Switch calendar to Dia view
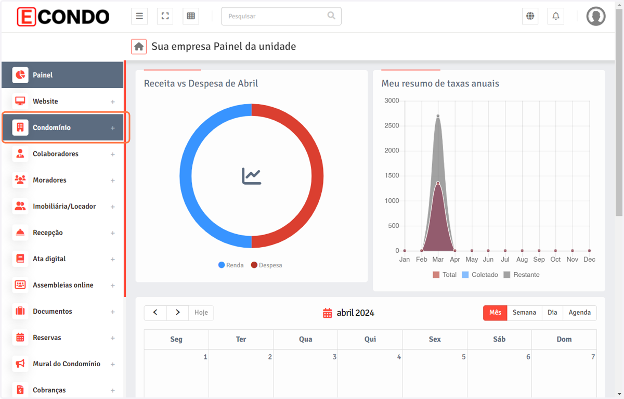Viewport: 624px width, 399px height. [552, 313]
